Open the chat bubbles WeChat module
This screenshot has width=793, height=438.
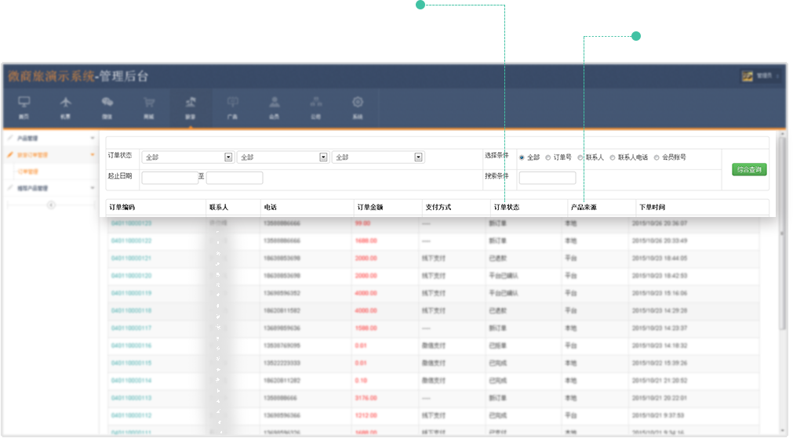tap(107, 106)
